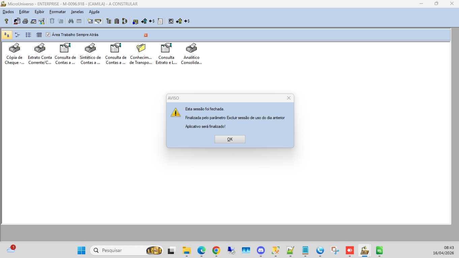Click the printer icon in toolbar
459x258 pixels.
[25, 21]
